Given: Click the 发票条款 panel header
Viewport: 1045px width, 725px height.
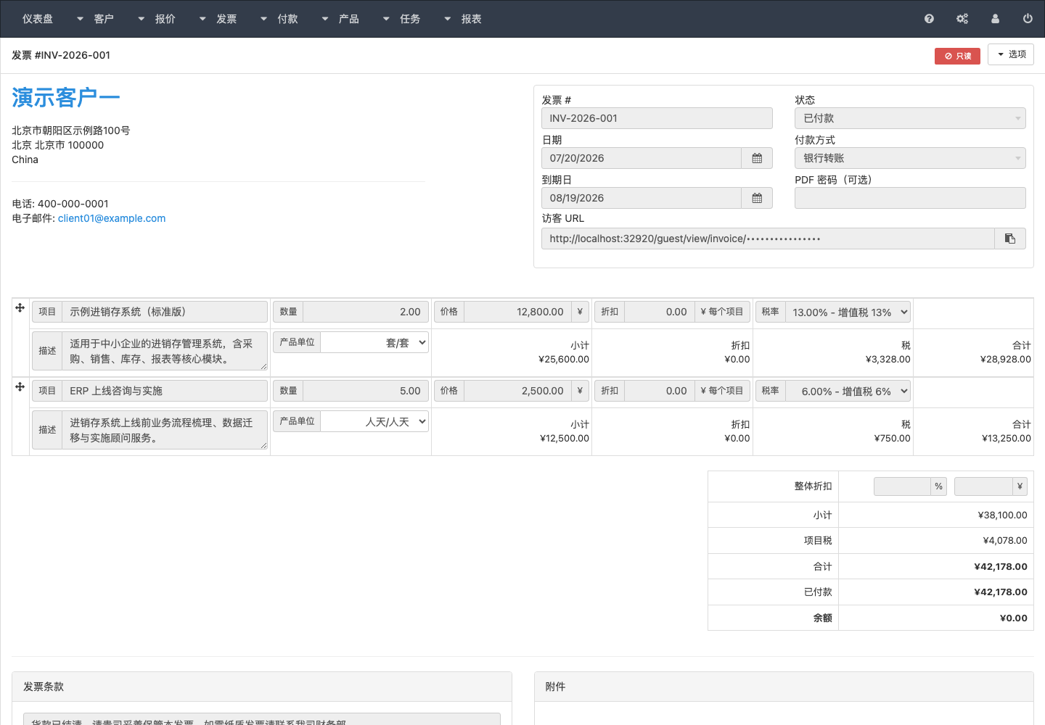Looking at the screenshot, I should click(x=262, y=687).
